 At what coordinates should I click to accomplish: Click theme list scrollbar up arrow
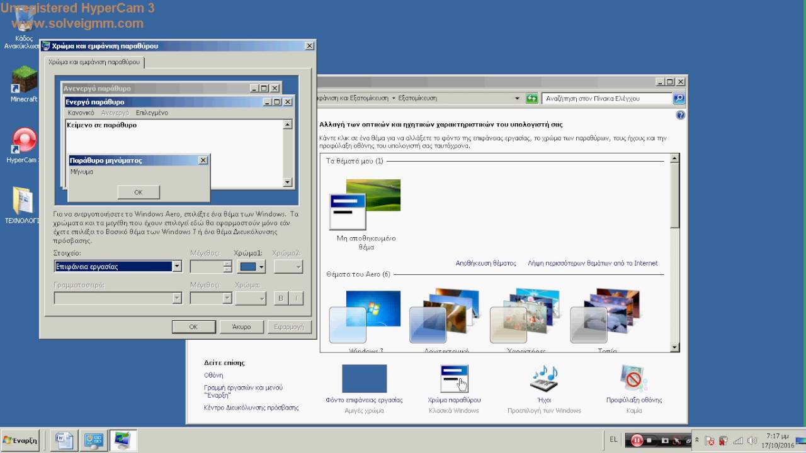point(675,159)
